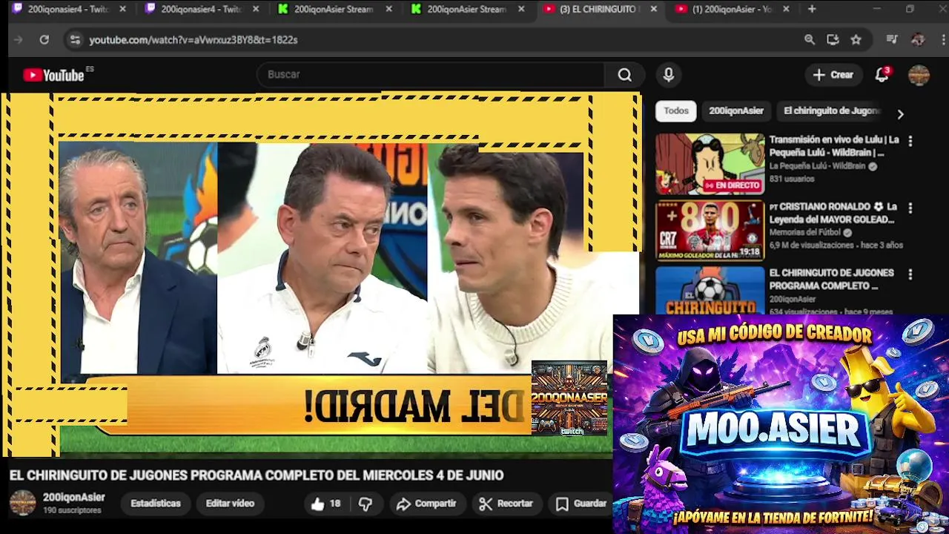Screen dimensions: 949x534
Task: Open CR7 máximo goleador thumbnail
Action: click(710, 231)
